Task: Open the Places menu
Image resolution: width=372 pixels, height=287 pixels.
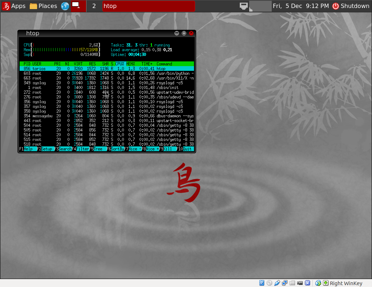Action: pos(43,6)
